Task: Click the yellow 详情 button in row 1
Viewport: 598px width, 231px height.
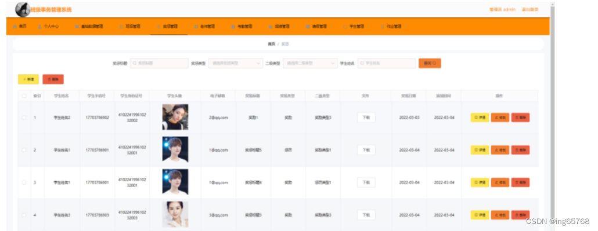Action: pos(480,118)
